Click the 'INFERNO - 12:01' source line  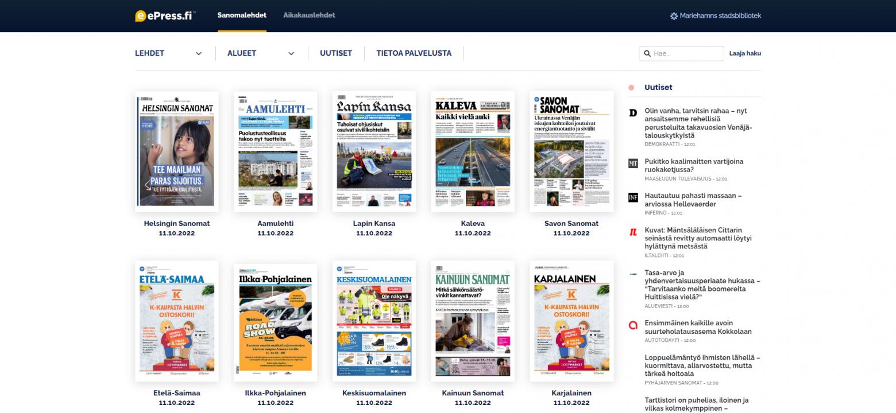663,213
